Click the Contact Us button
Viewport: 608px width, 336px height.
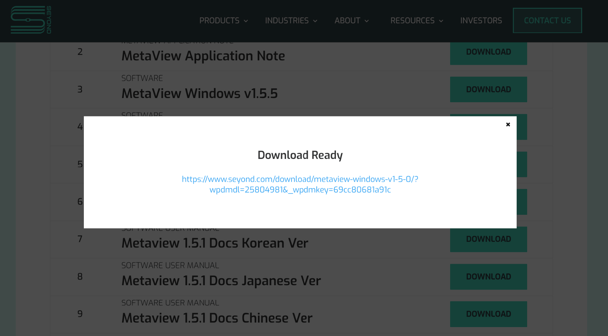[547, 20]
